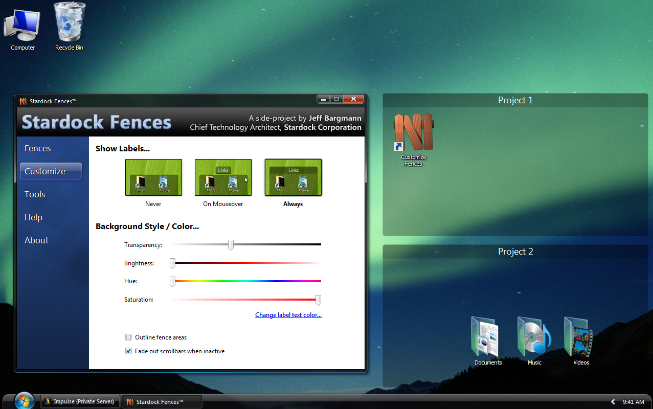The width and height of the screenshot is (653, 409).
Task: Click the Saturation slider handle
Action: point(318,300)
